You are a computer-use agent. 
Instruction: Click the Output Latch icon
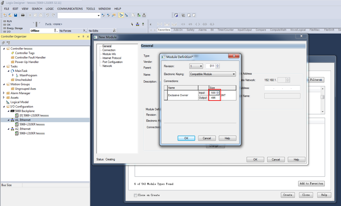212,24
